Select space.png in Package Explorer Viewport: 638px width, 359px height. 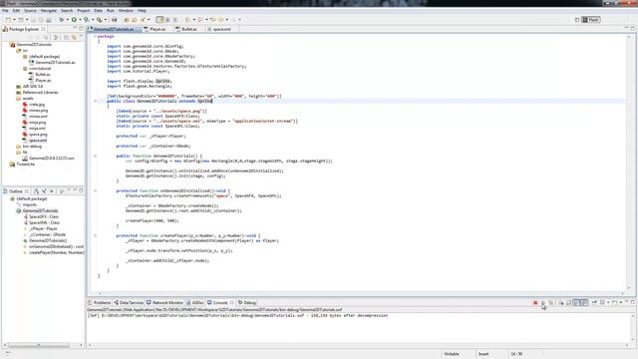point(38,135)
